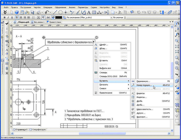Toggle italic text formatting
181x140 pixels.
click(x=9, y=17)
